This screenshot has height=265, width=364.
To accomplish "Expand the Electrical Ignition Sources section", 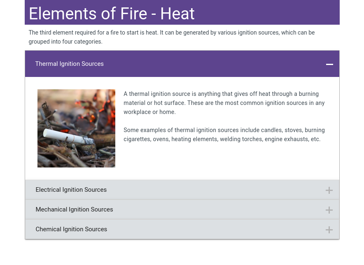I will [x=71, y=190].
